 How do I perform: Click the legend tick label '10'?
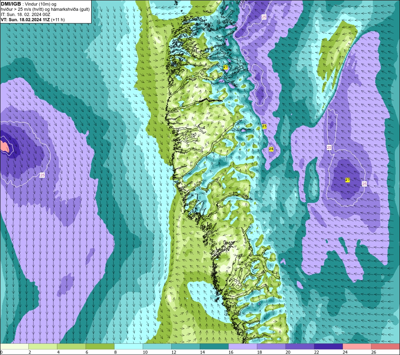(x=145, y=352)
